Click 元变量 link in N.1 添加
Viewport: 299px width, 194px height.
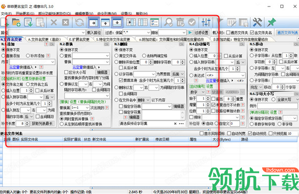tap(15, 67)
